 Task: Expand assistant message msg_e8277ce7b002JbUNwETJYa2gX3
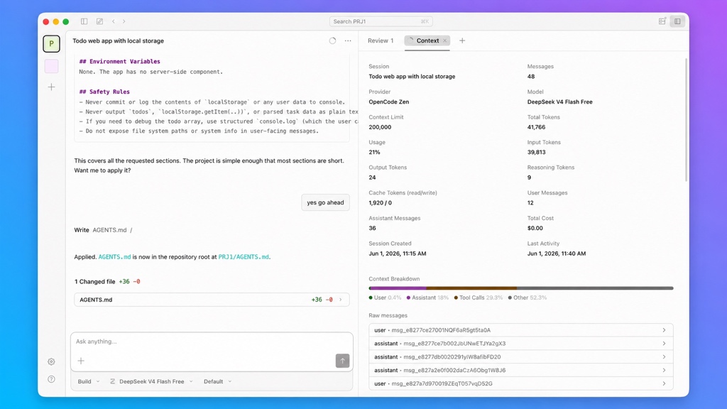520,344
